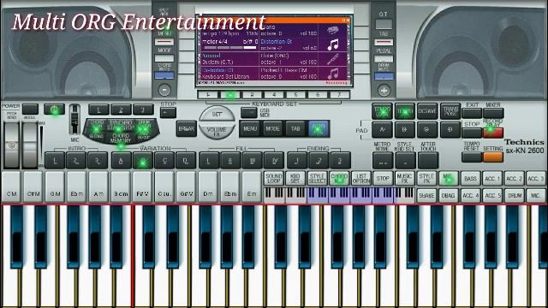Click the SET button

tap(217, 114)
